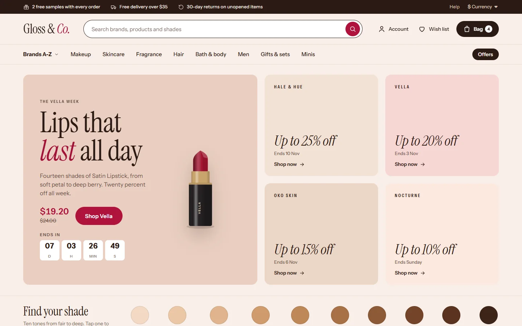Select the second shade swatch
522x326 pixels.
coord(177,315)
